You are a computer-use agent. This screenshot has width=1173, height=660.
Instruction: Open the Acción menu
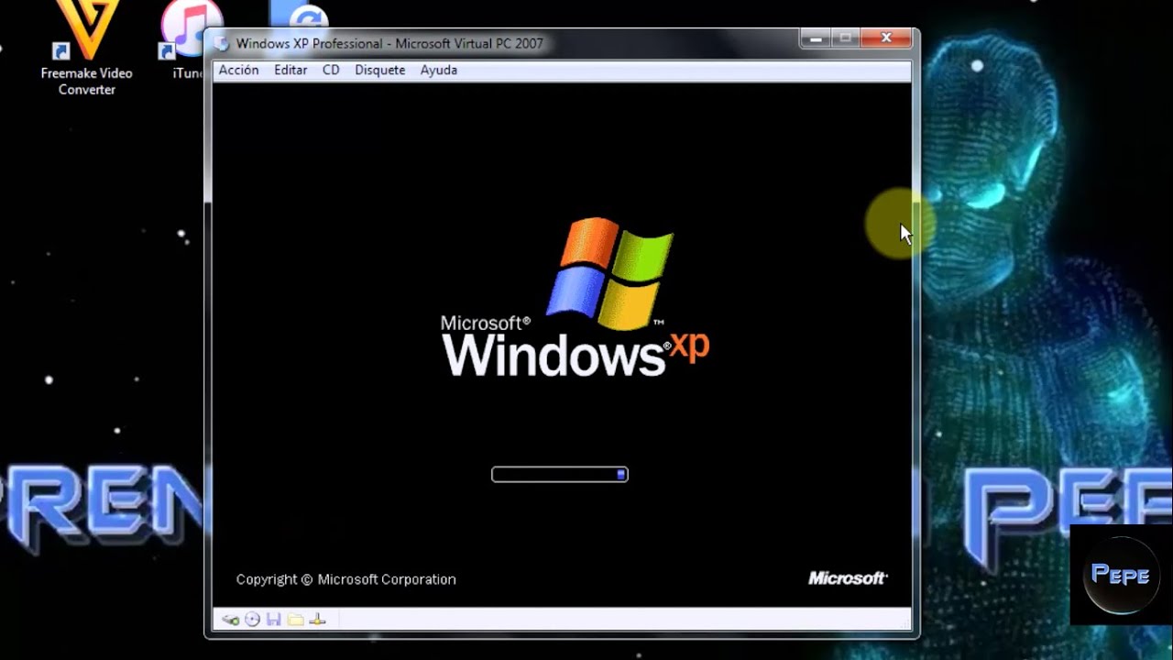point(238,70)
